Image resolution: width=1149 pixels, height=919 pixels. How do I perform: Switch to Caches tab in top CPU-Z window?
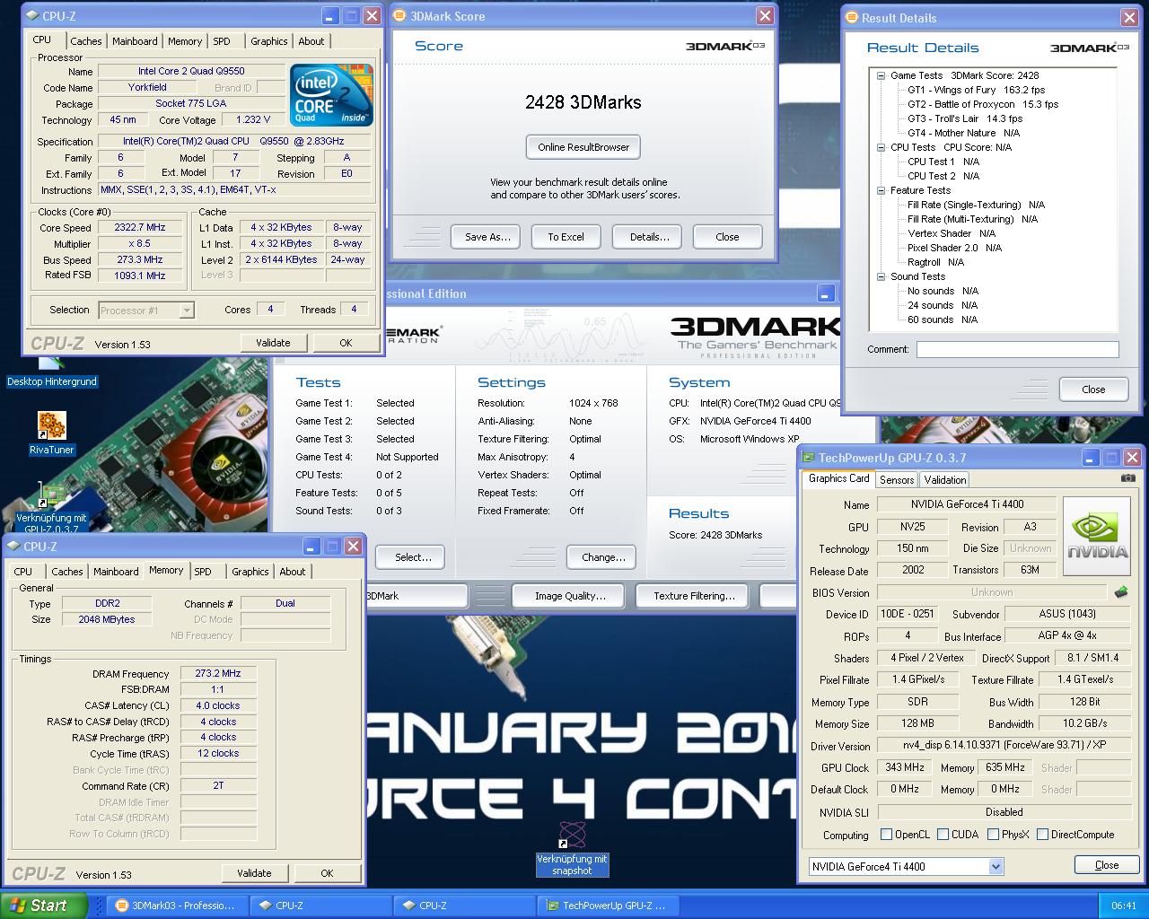point(86,41)
